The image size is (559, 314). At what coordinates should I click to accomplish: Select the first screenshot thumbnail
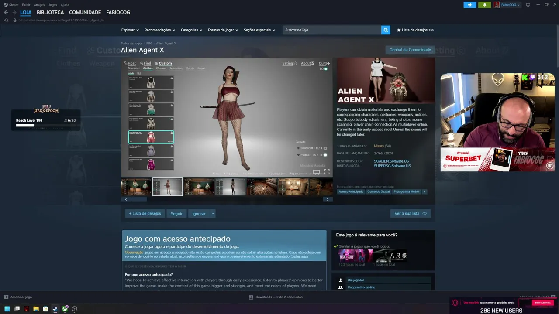pos(136,187)
